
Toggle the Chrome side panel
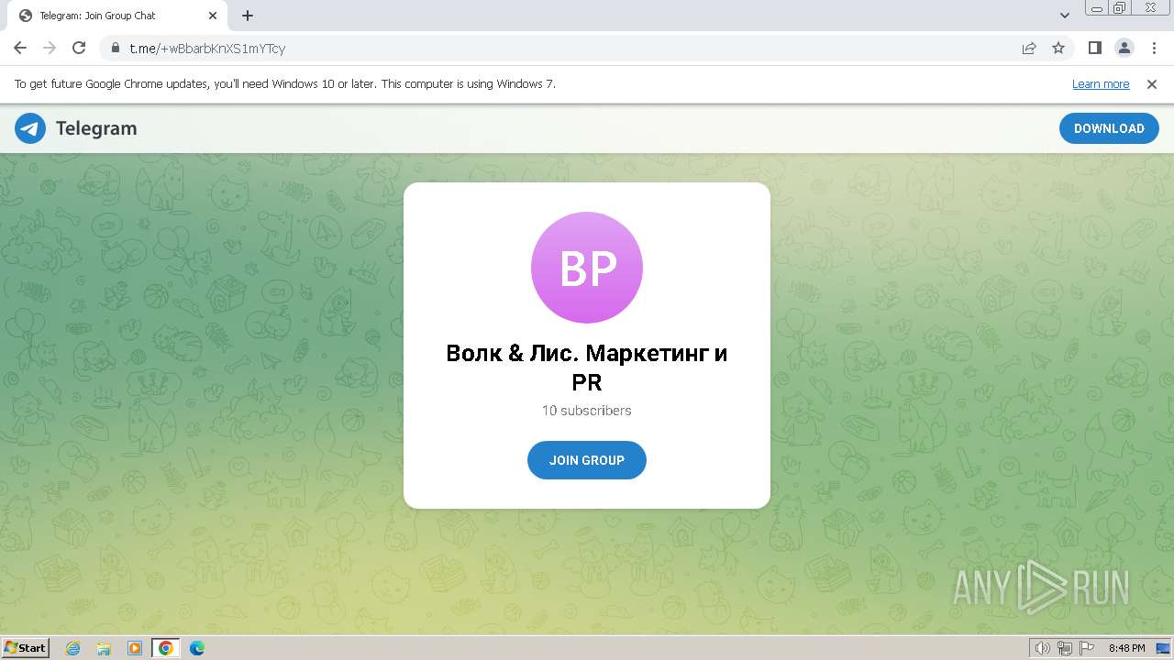[x=1094, y=48]
